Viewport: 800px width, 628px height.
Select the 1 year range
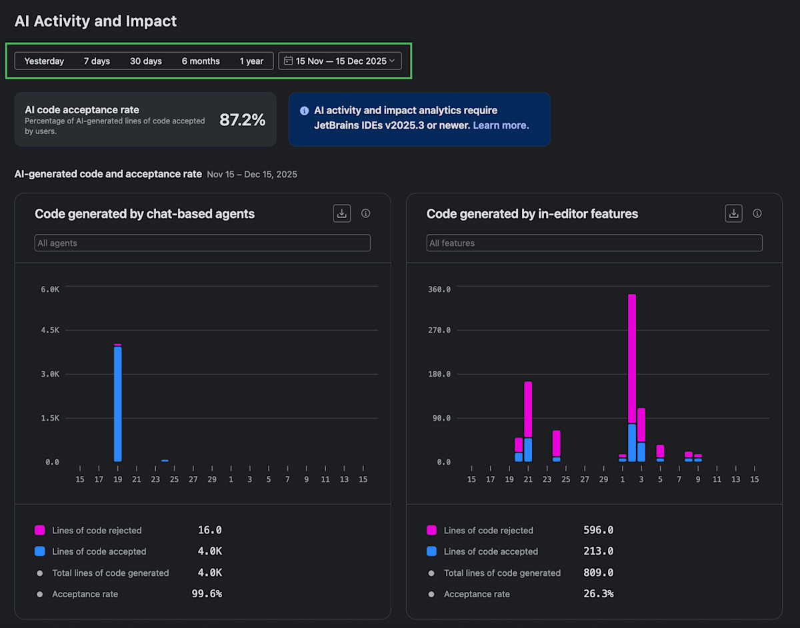point(251,61)
